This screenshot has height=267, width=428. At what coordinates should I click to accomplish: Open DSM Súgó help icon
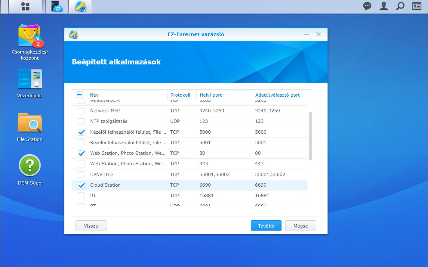tap(29, 170)
